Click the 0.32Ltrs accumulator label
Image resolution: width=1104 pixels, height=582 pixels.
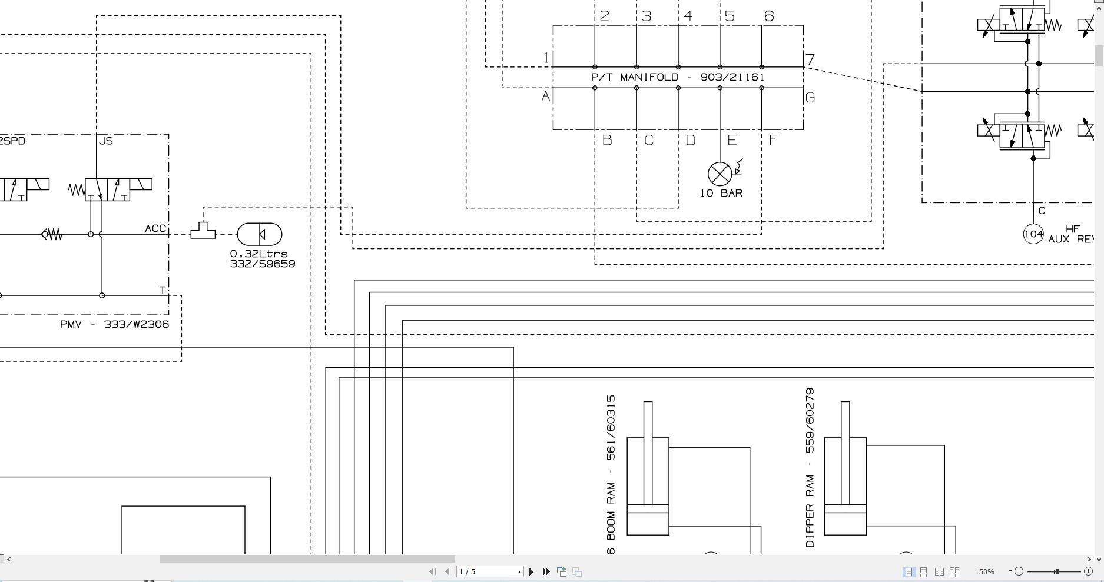[259, 254]
